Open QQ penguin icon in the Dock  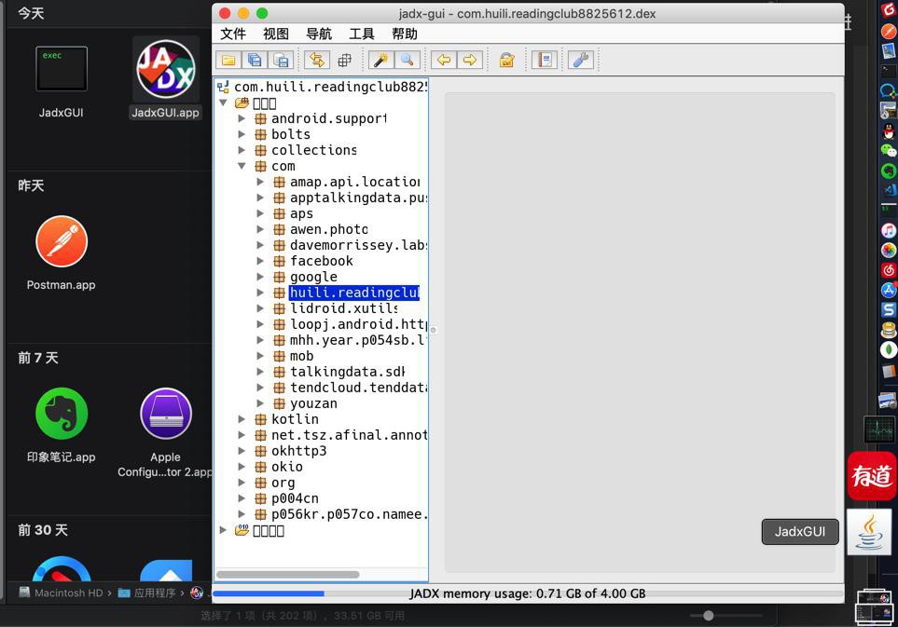[x=889, y=131]
